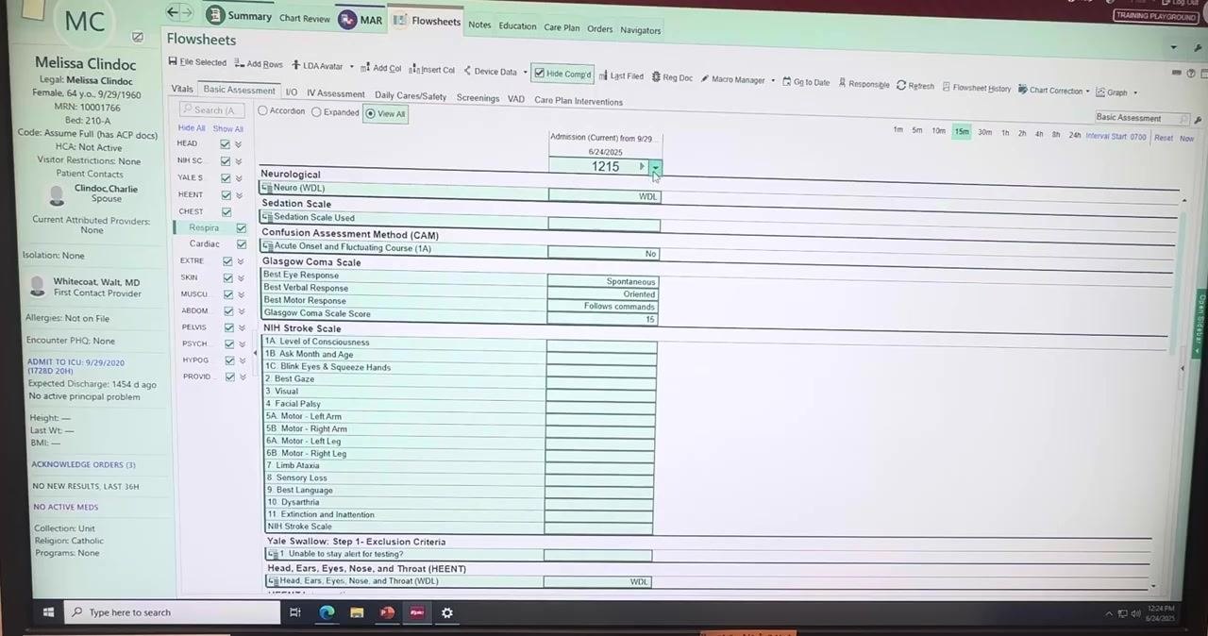Click the Windows Start button
Screen dimensions: 1208x636
[48, 612]
